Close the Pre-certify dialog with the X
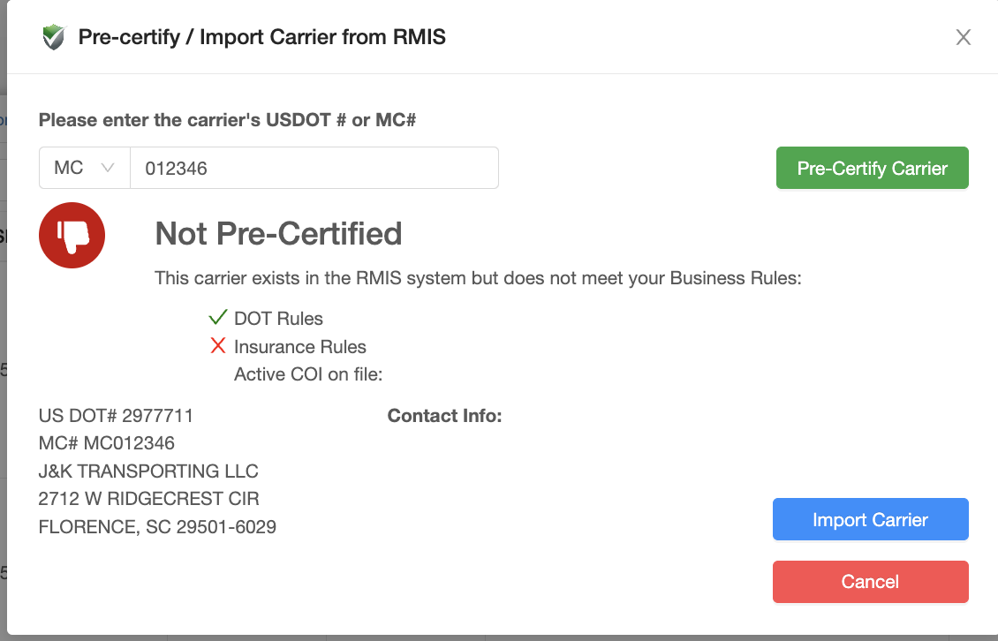Image resolution: width=998 pixels, height=641 pixels. (x=963, y=37)
